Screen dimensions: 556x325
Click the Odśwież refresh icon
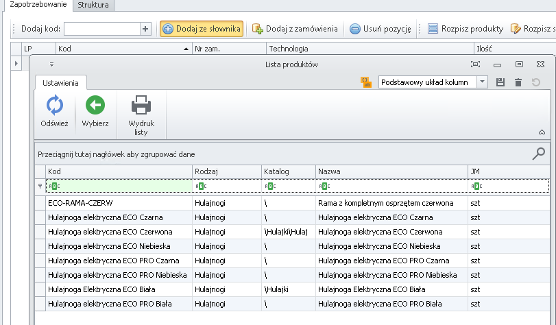(x=55, y=105)
